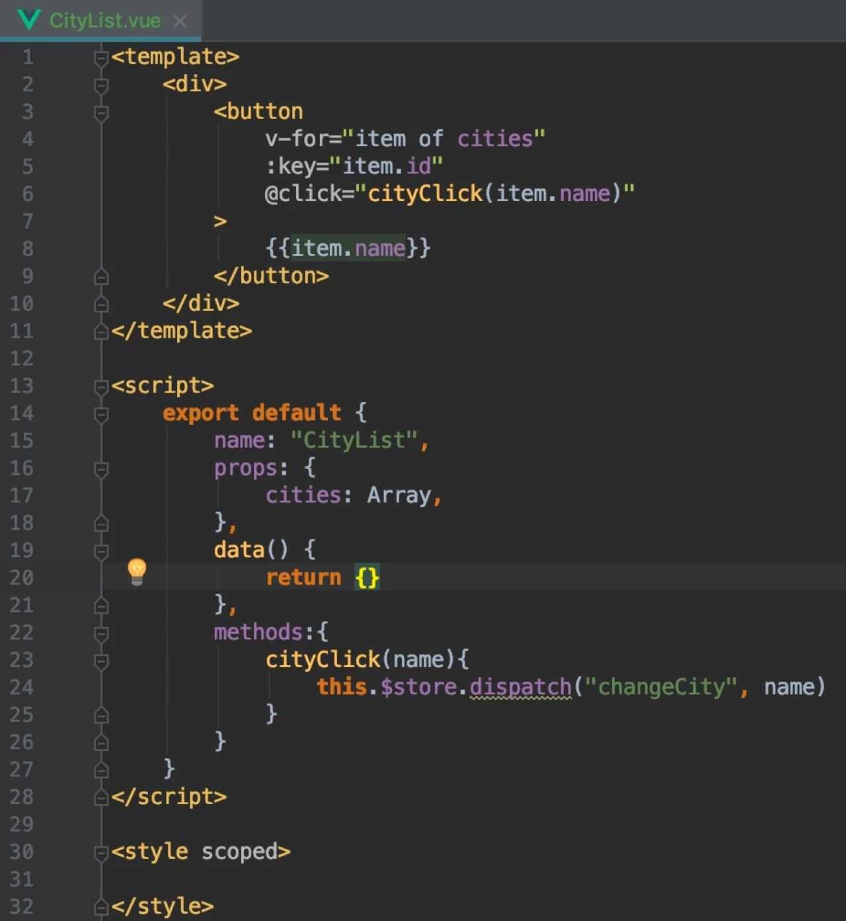The image size is (846, 921).
Task: Select the CityList.vue editor tab
Action: pyautogui.click(x=100, y=20)
